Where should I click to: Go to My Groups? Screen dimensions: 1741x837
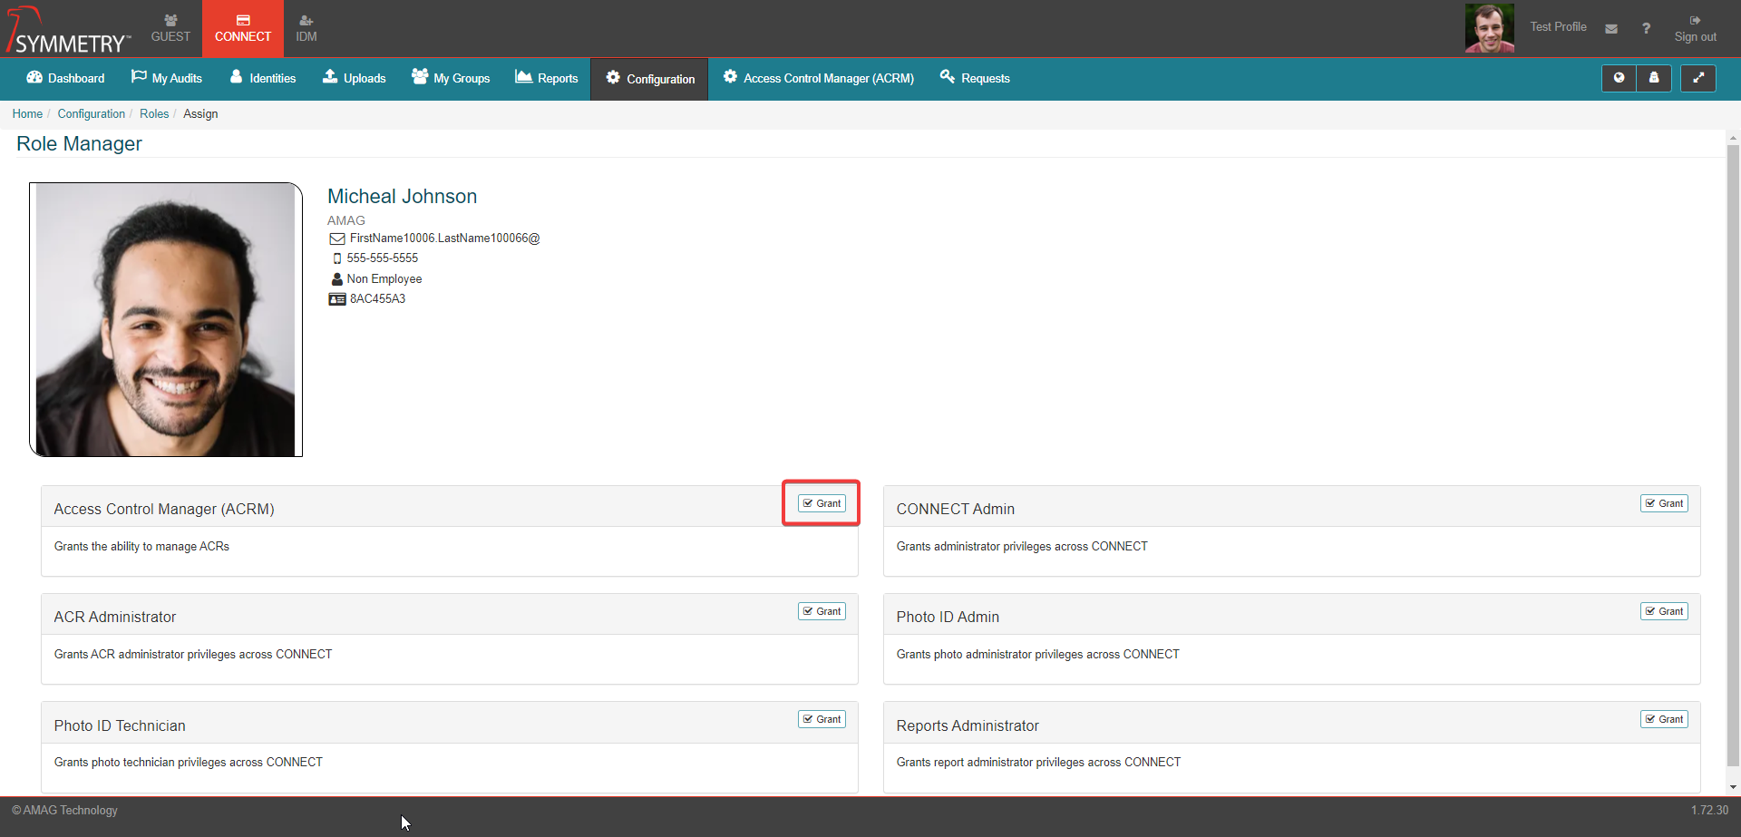[x=451, y=78]
